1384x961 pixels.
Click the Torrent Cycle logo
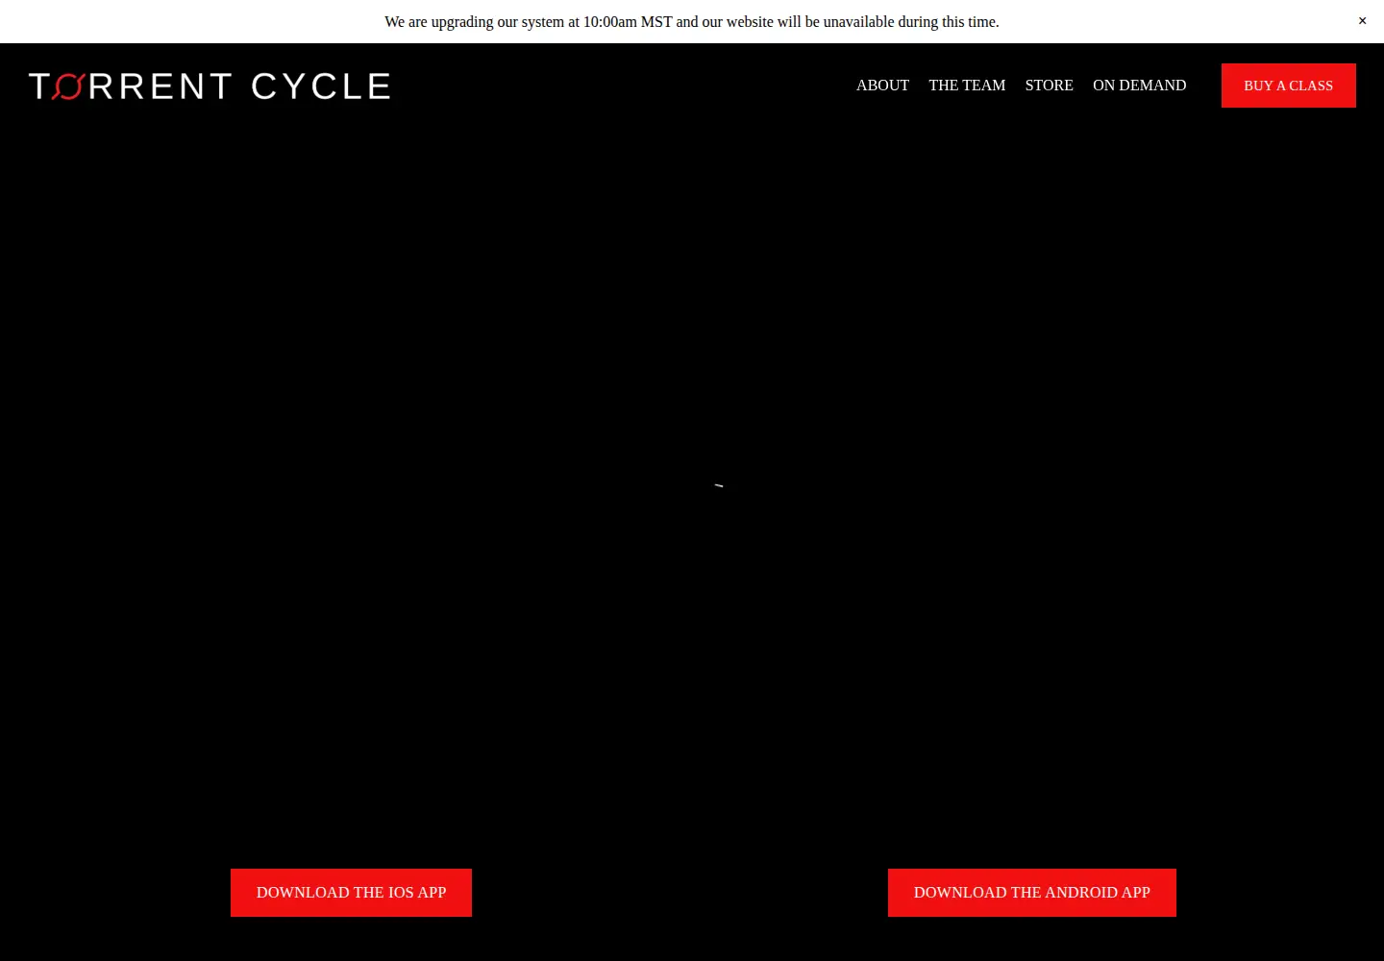210,86
